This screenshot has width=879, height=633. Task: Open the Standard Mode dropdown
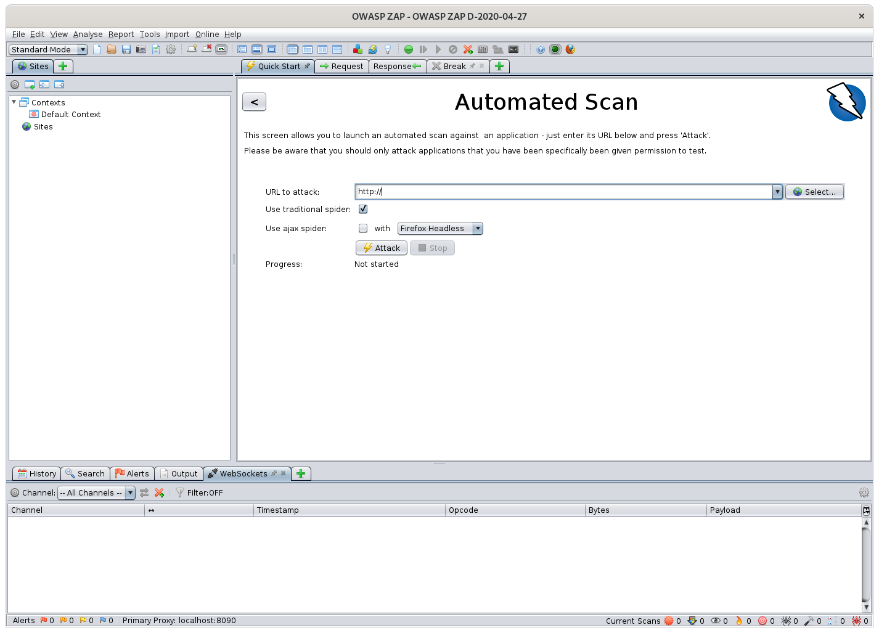click(48, 49)
